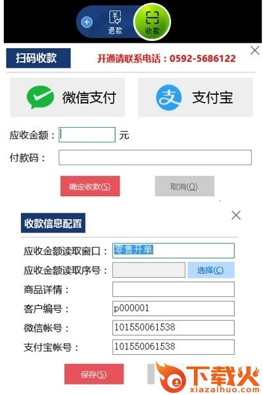Focus the 付款码 payment code field
The image size is (263, 395).
click(155, 157)
